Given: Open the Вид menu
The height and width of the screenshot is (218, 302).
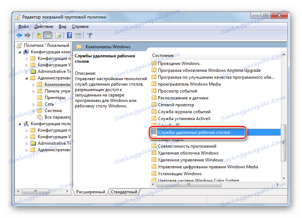Looking at the screenshot, I should [x=62, y=26].
